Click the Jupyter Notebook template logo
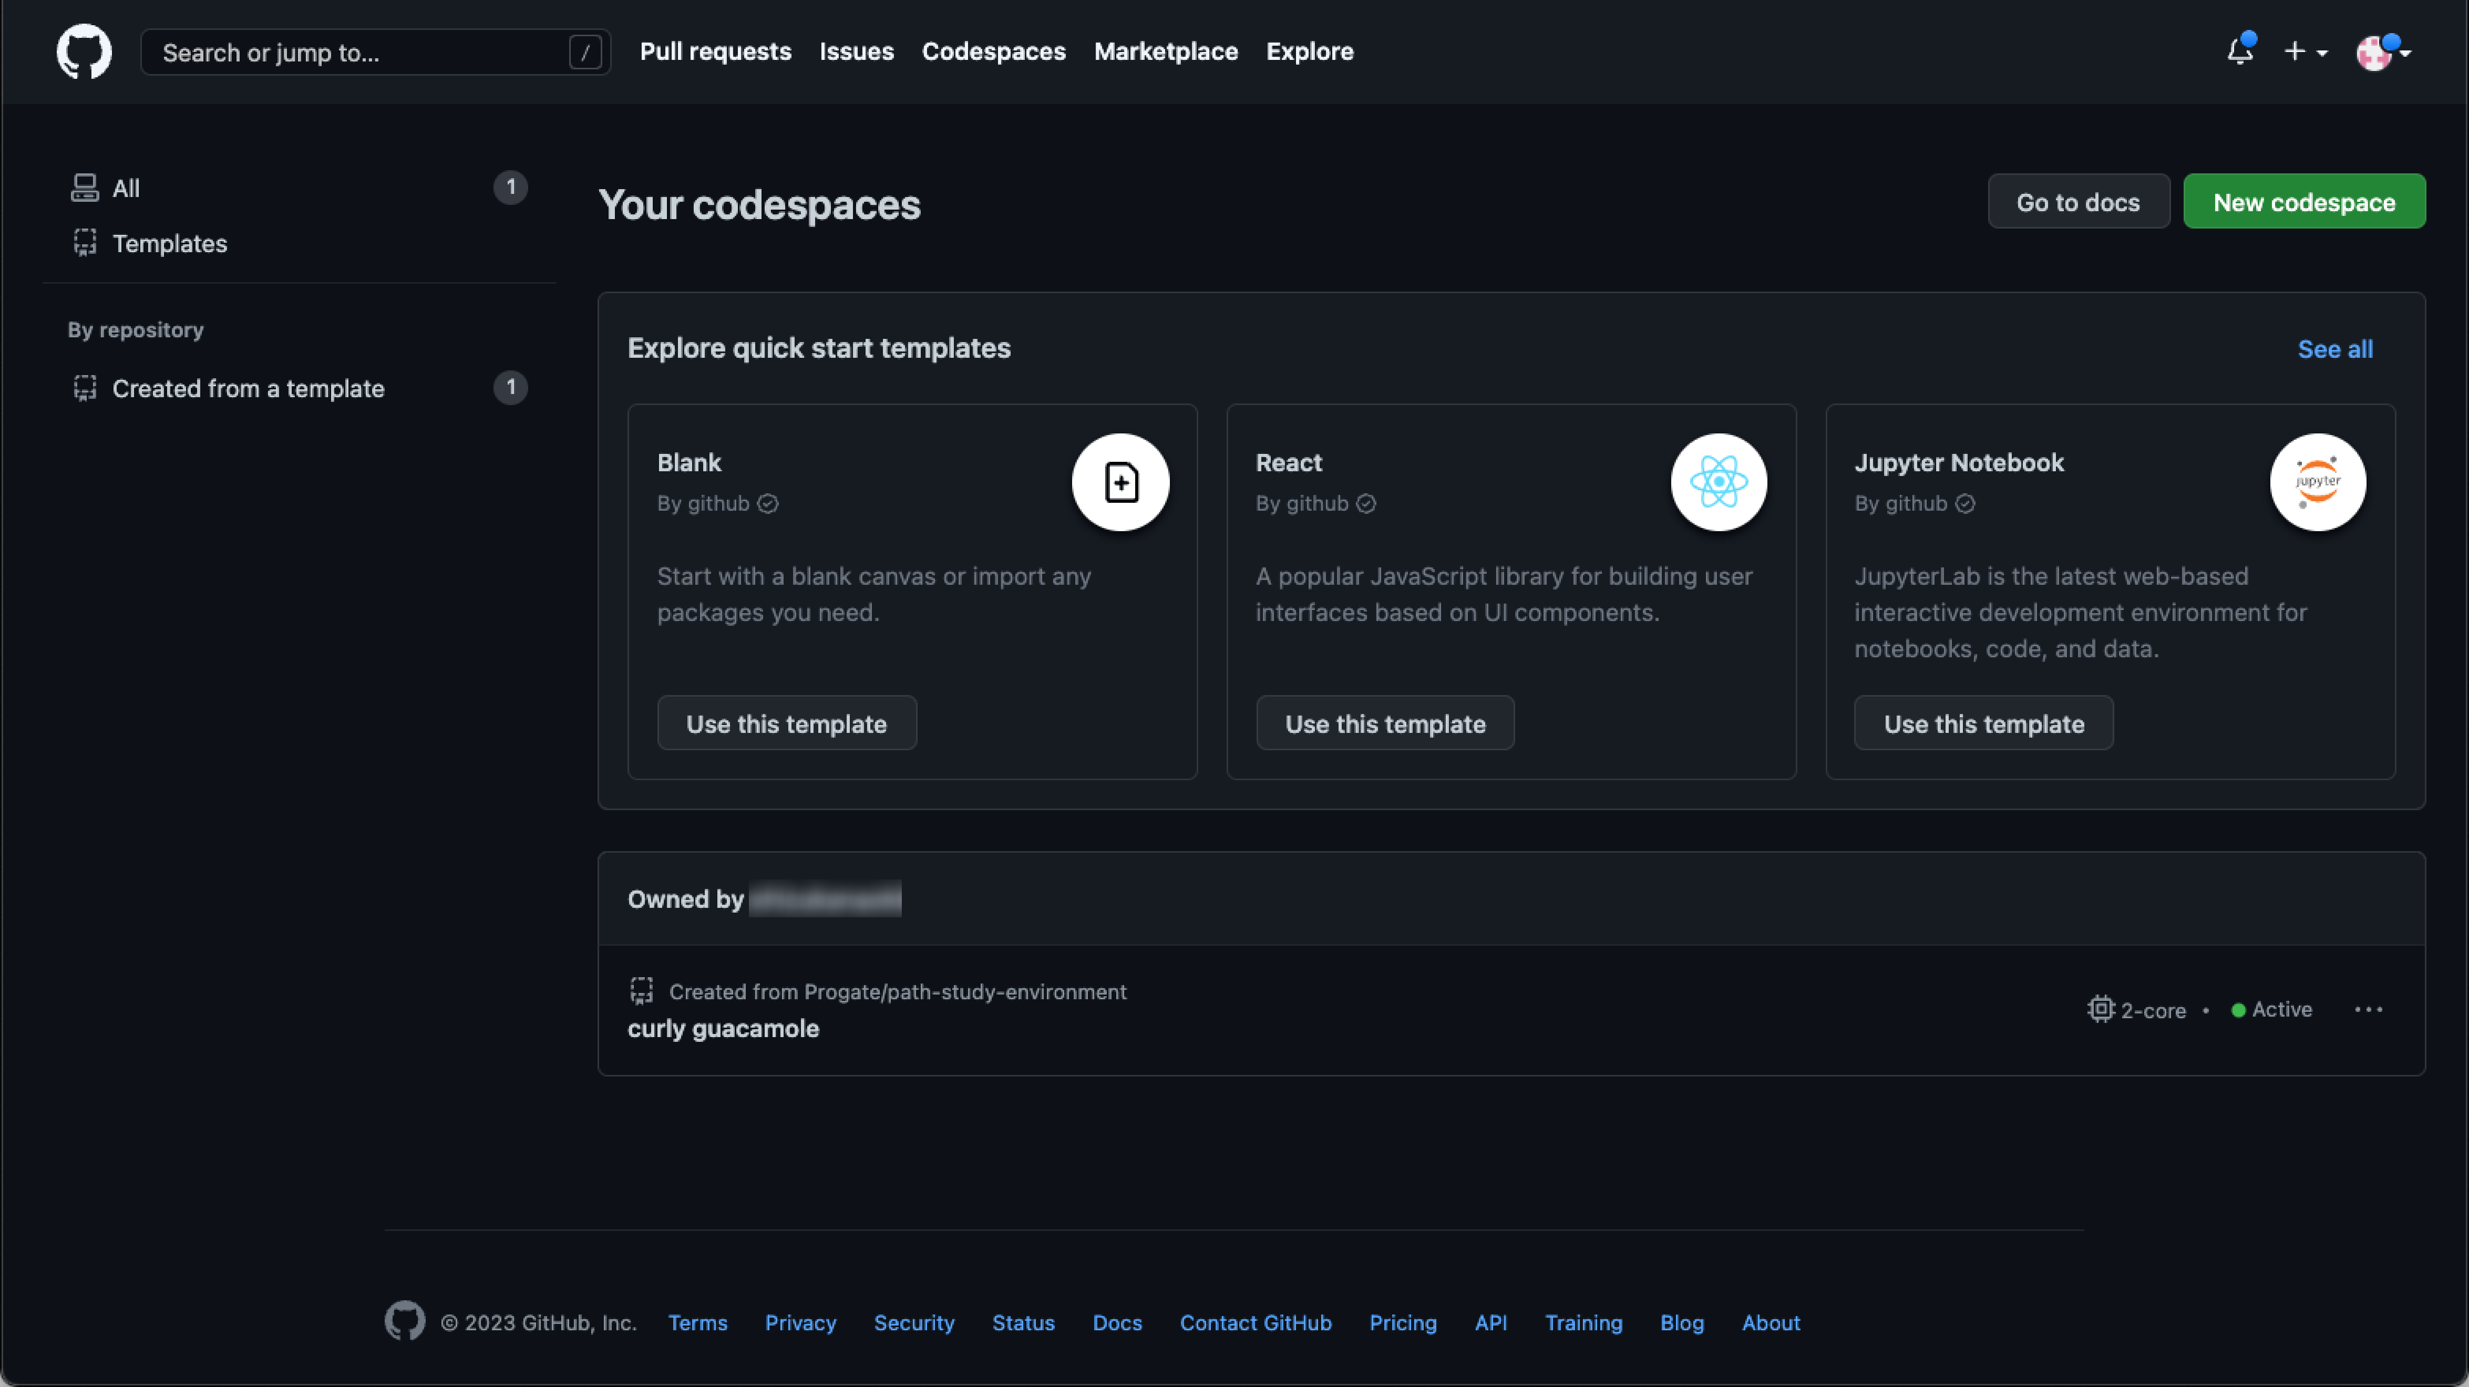This screenshot has height=1387, width=2469. click(x=2318, y=483)
